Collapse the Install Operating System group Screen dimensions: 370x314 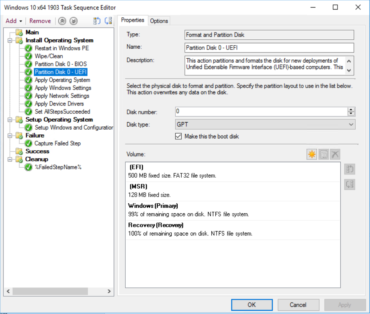coord(10,40)
